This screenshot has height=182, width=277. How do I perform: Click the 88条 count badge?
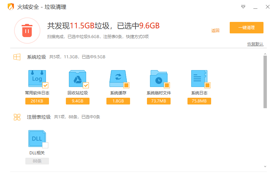pyautogui.click(x=37, y=161)
